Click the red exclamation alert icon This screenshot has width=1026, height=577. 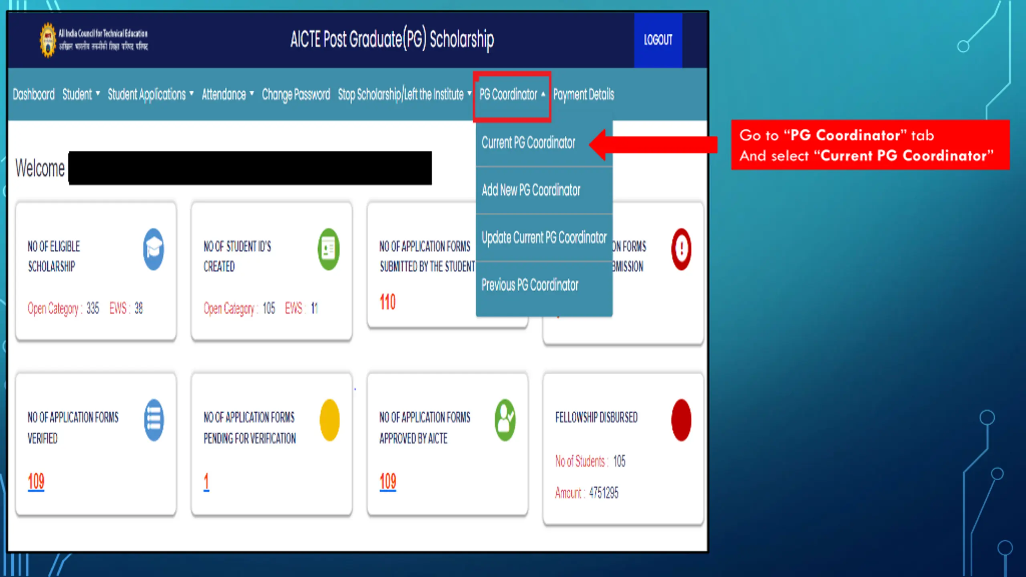click(681, 249)
